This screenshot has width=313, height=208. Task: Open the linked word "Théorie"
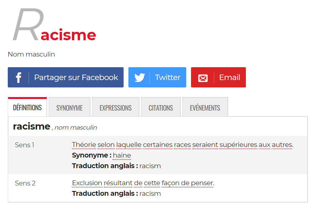point(84,145)
